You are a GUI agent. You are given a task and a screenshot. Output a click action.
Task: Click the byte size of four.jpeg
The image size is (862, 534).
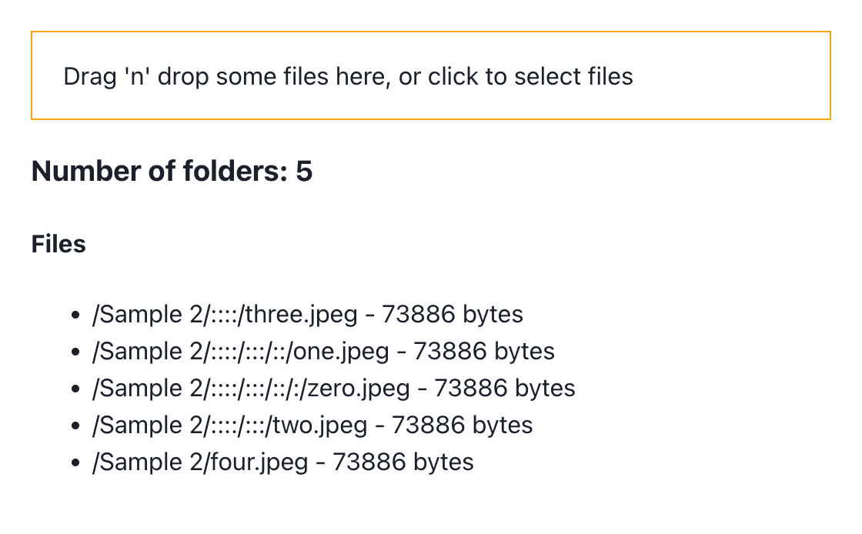tap(403, 462)
